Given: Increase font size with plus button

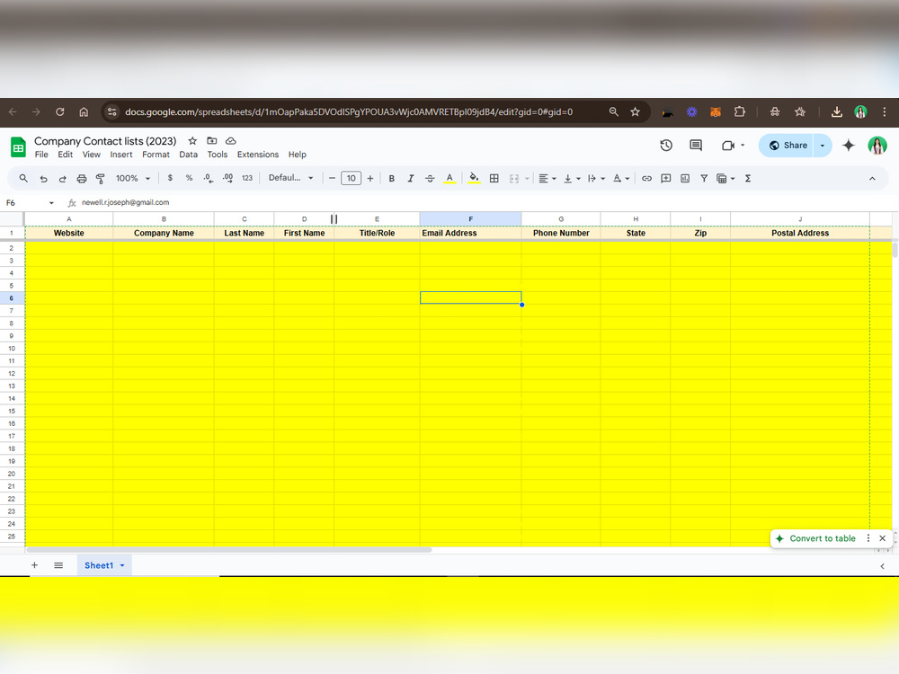Looking at the screenshot, I should pyautogui.click(x=370, y=178).
